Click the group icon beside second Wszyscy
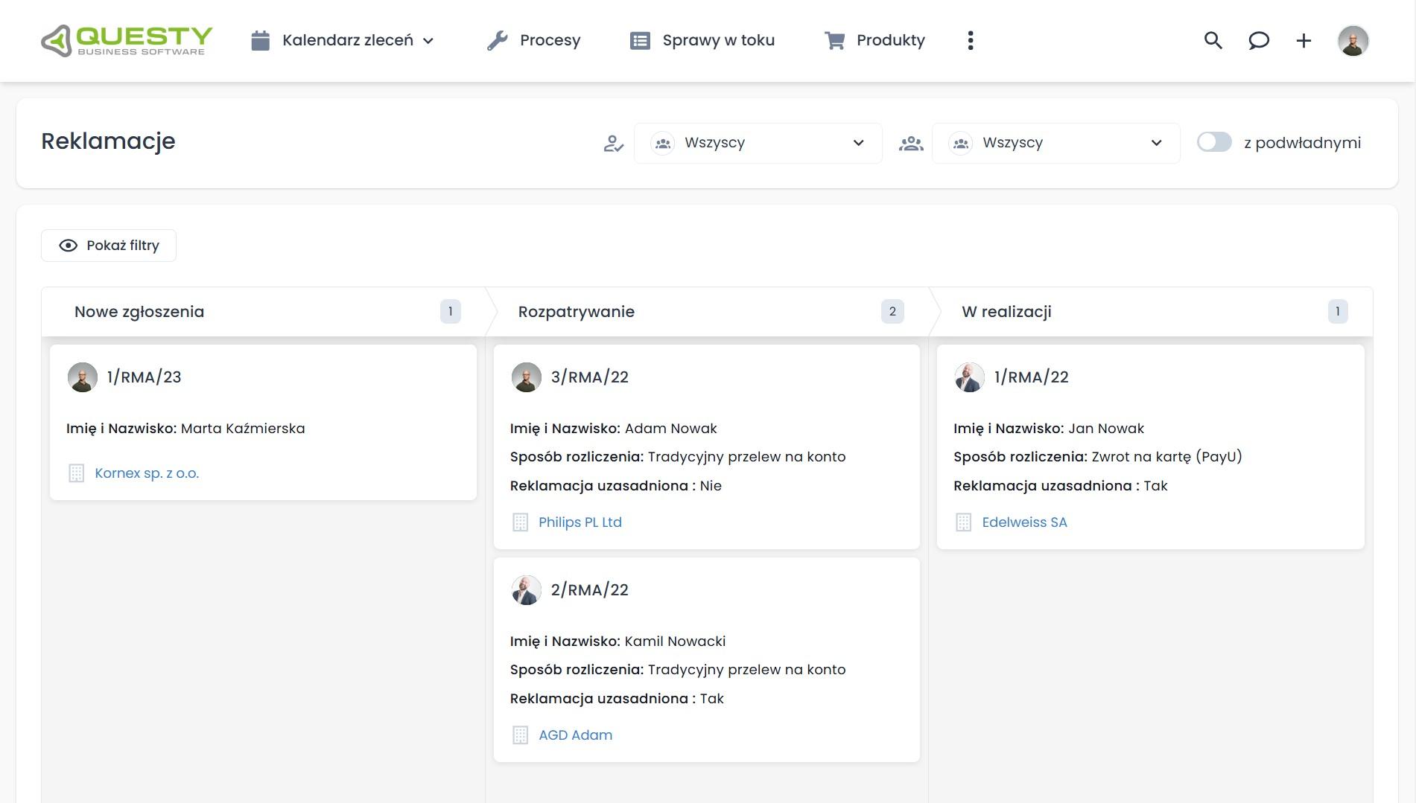 tap(910, 143)
